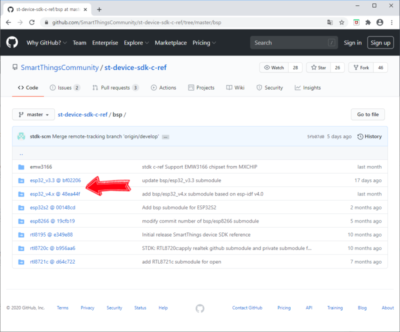
Task: Open commit History using the clock icon
Action: (360, 136)
